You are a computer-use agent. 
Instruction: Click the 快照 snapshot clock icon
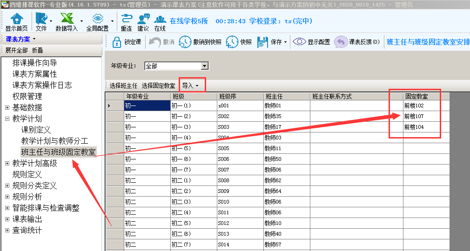pos(232,42)
